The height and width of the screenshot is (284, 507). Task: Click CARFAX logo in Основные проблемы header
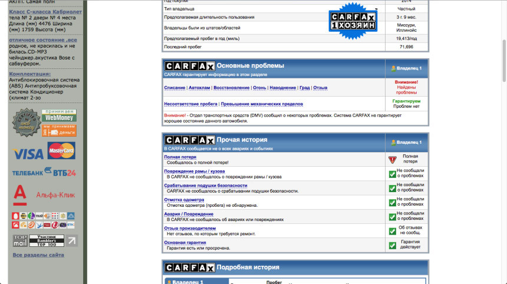(x=189, y=66)
